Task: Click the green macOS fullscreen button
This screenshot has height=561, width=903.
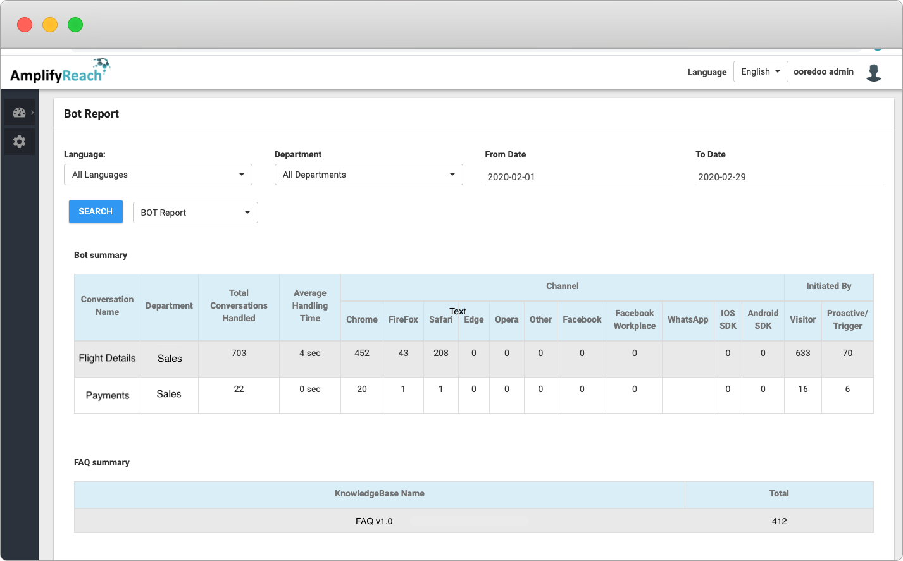Action: click(x=75, y=25)
